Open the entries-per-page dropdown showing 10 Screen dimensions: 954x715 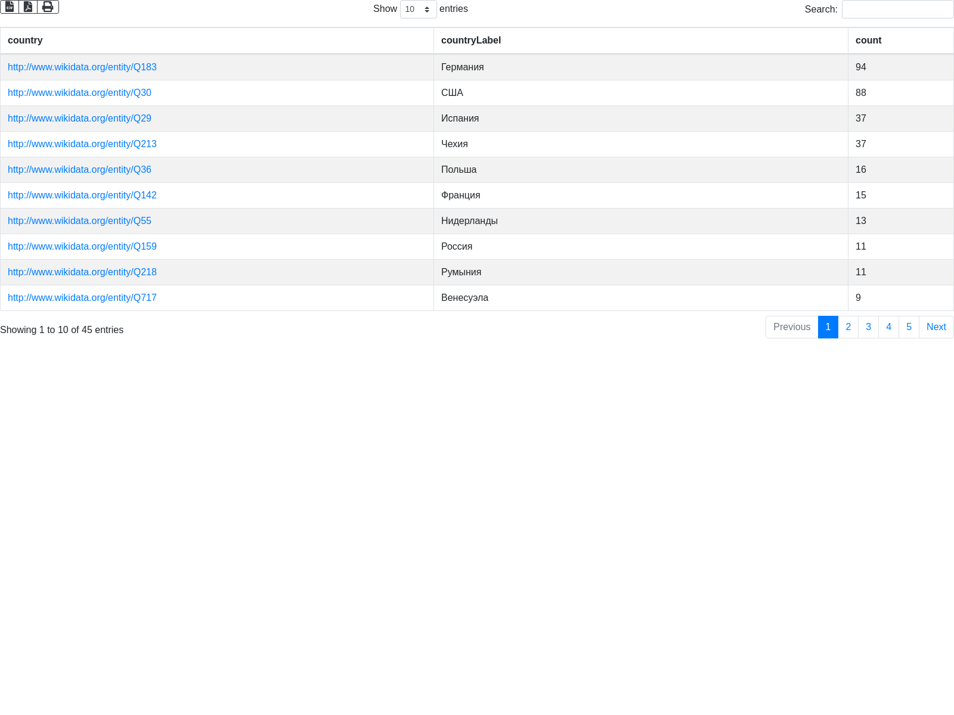click(x=418, y=9)
